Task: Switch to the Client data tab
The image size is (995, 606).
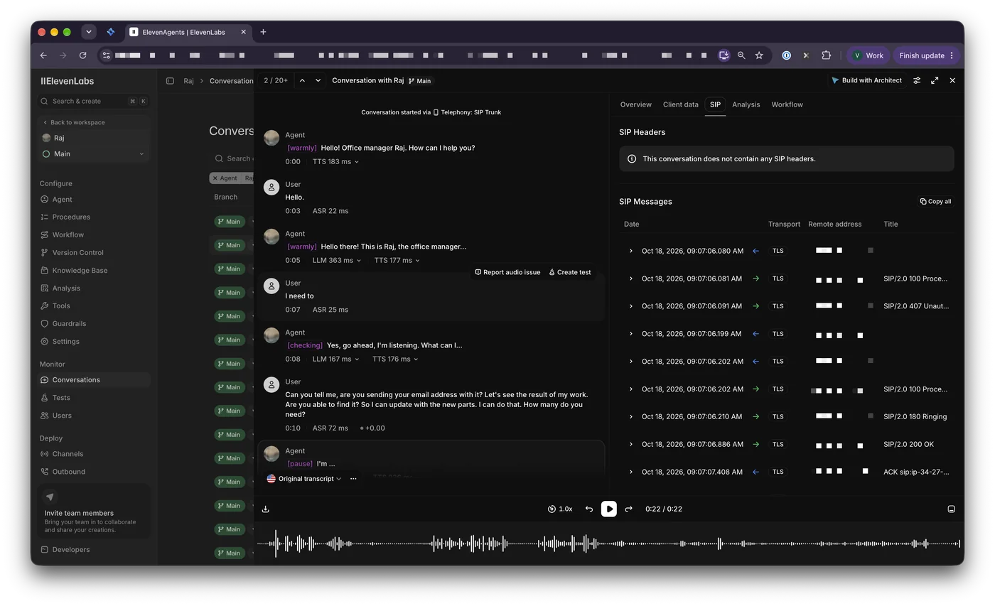Action: coord(680,104)
